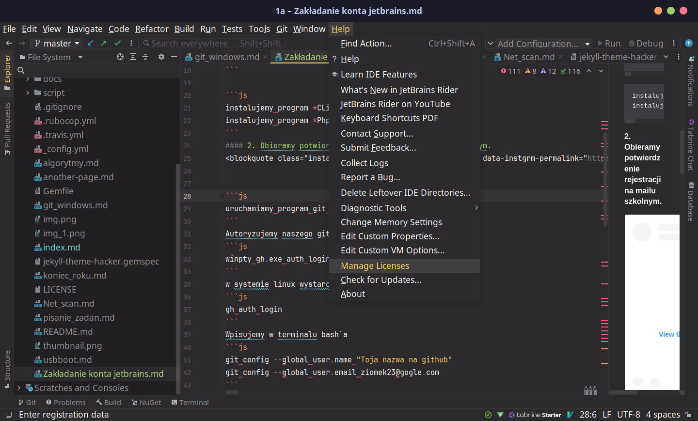Open the NuGet tool window button

click(x=146, y=402)
